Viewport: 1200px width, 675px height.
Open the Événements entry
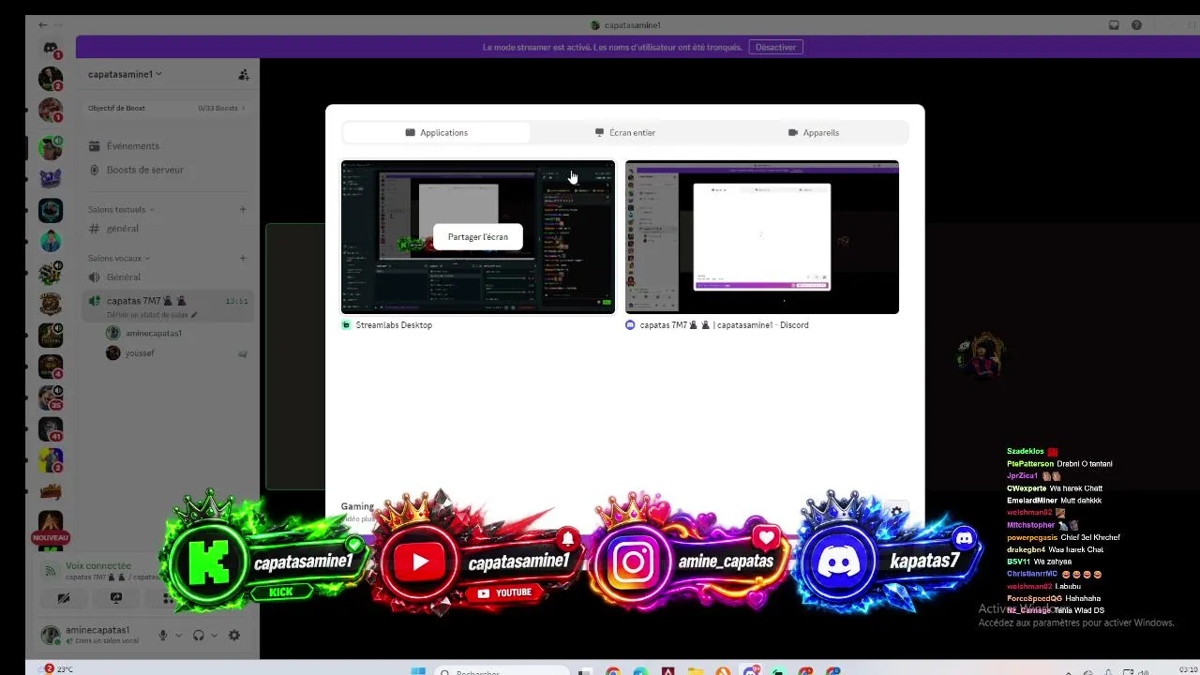[167, 146]
